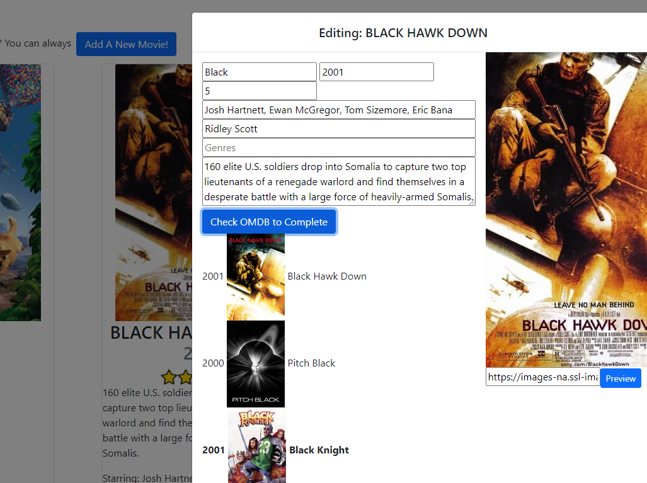Select the Black Hawk Down poster in results
647x483 pixels.
click(x=256, y=276)
